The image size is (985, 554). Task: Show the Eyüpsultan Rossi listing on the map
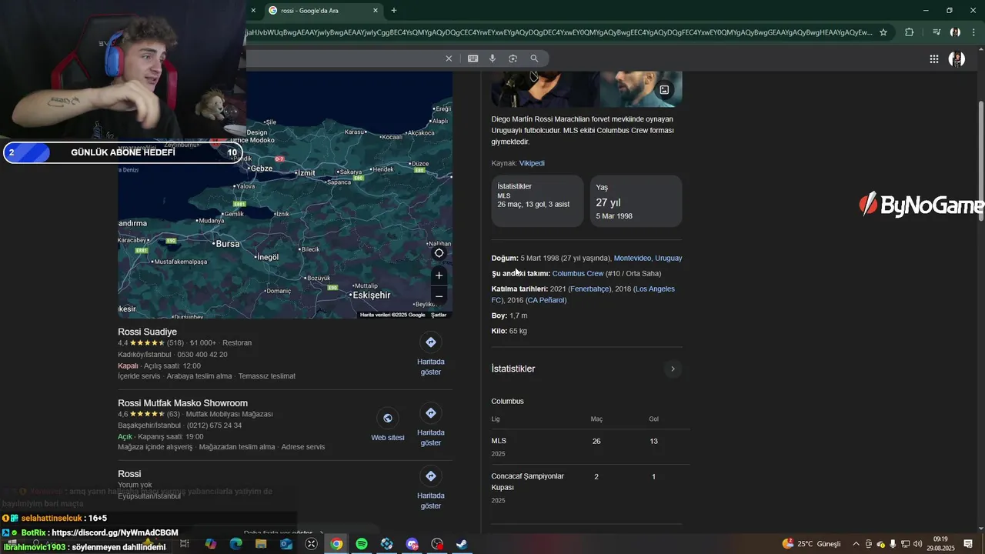click(x=431, y=488)
